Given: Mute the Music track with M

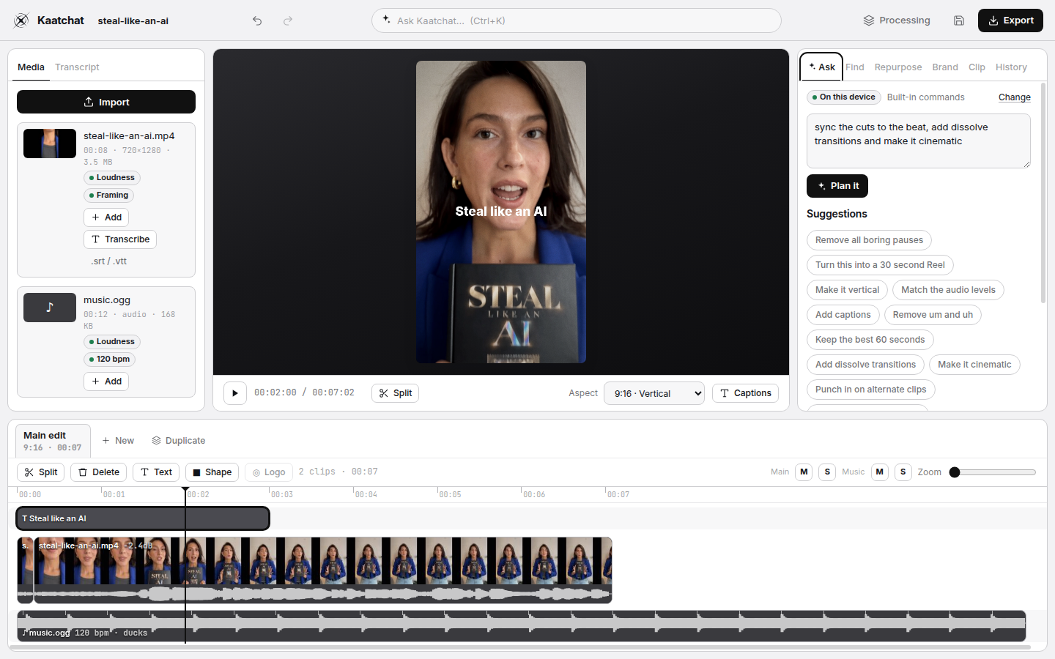Looking at the screenshot, I should (880, 472).
